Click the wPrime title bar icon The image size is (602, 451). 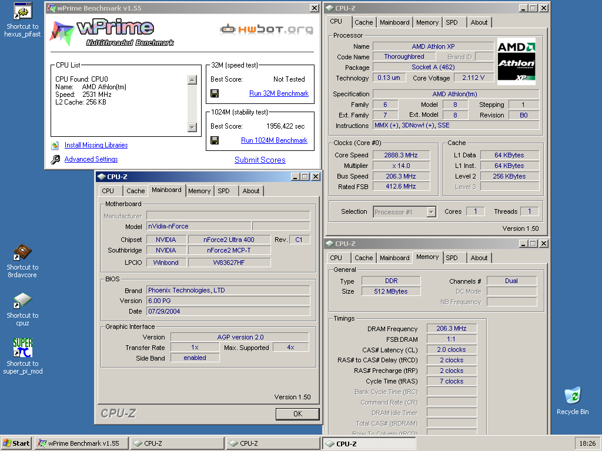[x=52, y=8]
